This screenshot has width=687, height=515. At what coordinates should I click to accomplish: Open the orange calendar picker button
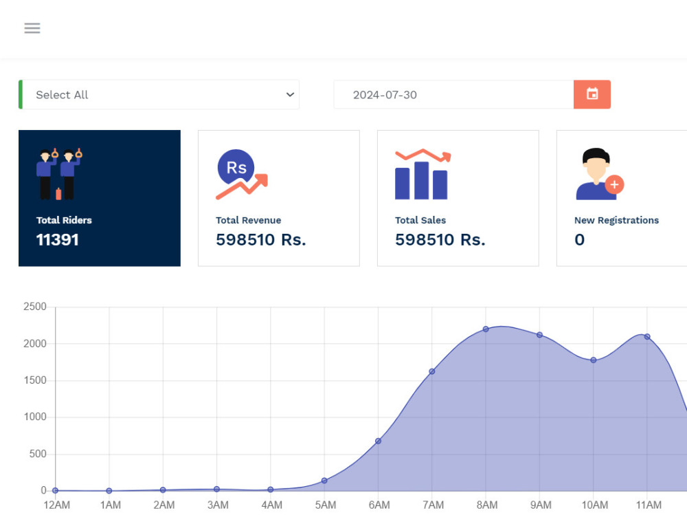592,94
